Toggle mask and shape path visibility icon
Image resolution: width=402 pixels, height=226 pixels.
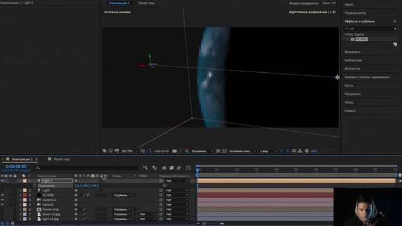click(149, 151)
